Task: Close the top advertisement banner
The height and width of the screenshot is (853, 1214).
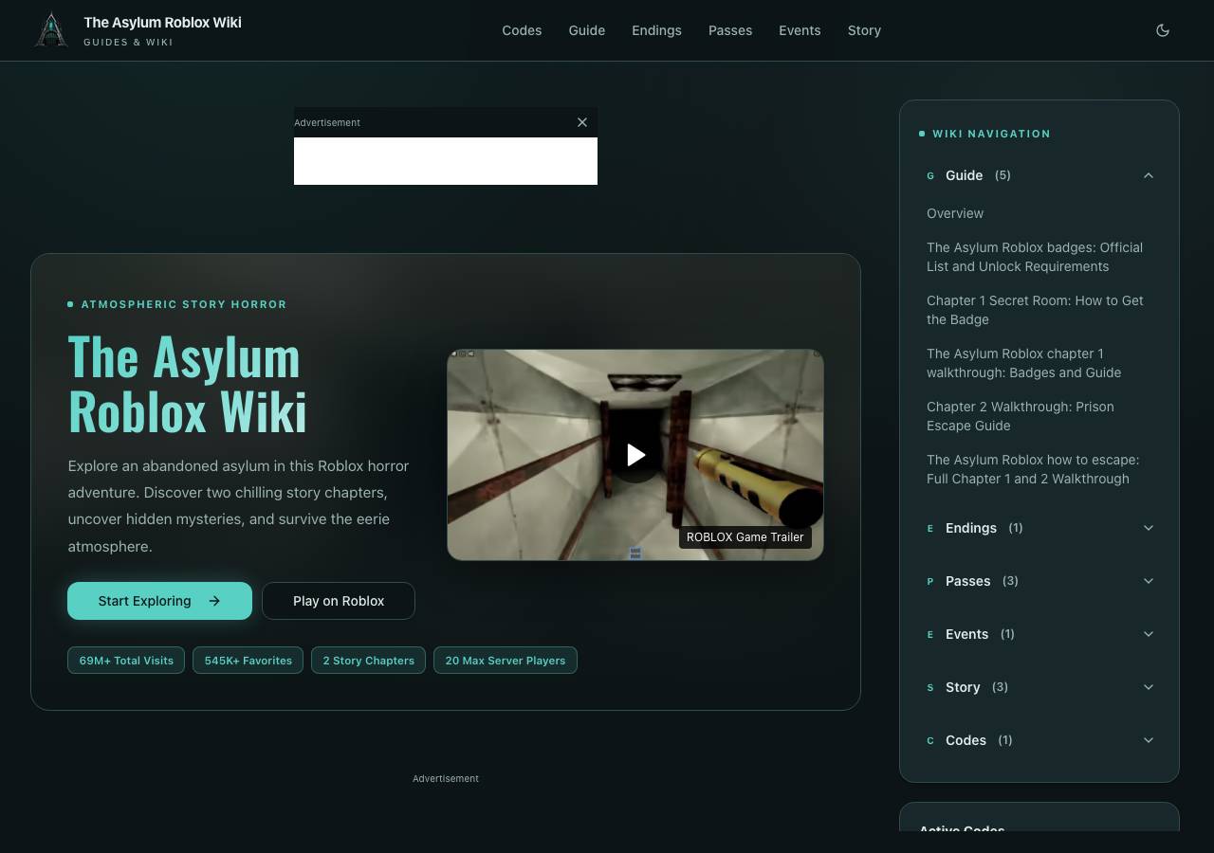Action: click(x=582, y=122)
